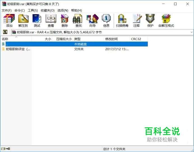Image resolution: width=194 pixels, height=152 pixels.
Task: Click the 2017/7/12 modification date cell
Action: tap(117, 49)
